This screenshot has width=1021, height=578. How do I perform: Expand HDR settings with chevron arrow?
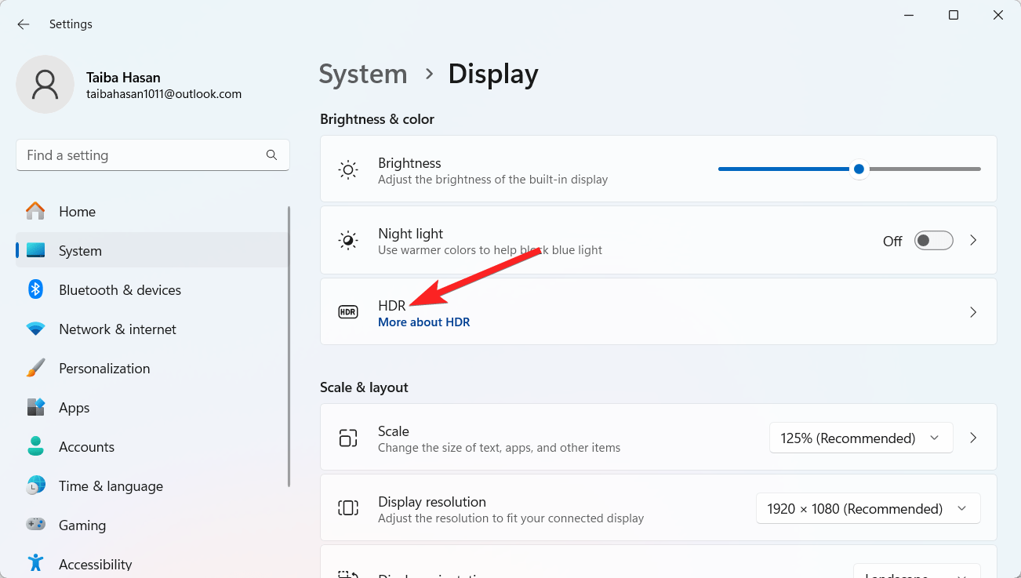coord(972,312)
